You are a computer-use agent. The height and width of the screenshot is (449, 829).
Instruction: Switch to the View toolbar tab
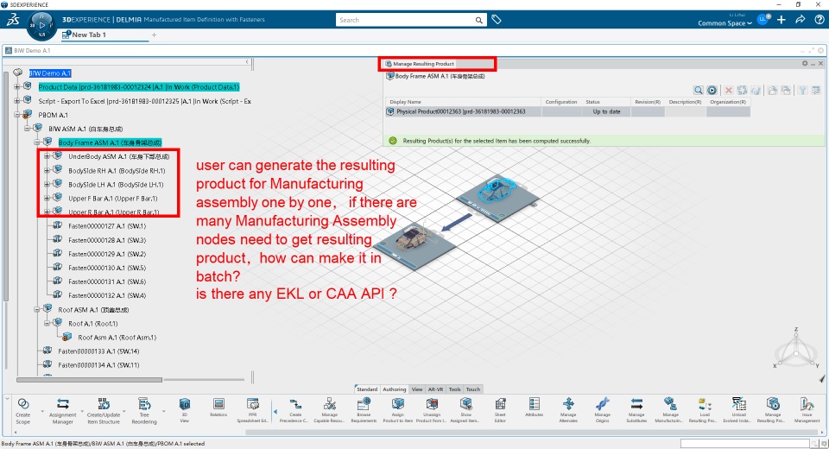click(x=417, y=389)
